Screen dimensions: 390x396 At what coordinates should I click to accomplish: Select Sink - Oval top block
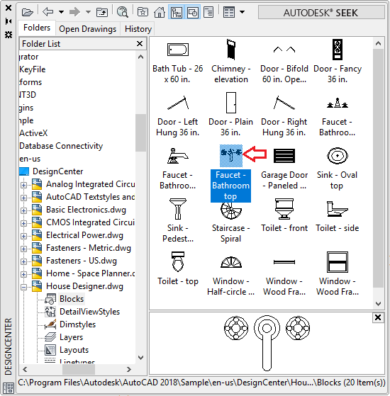tap(338, 169)
